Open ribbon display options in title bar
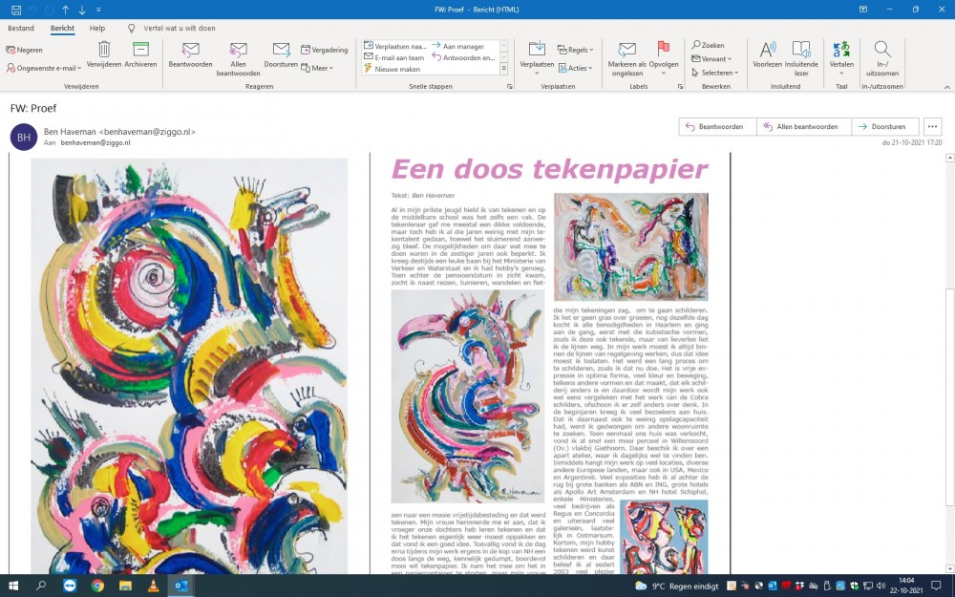This screenshot has height=597, width=955. click(863, 10)
